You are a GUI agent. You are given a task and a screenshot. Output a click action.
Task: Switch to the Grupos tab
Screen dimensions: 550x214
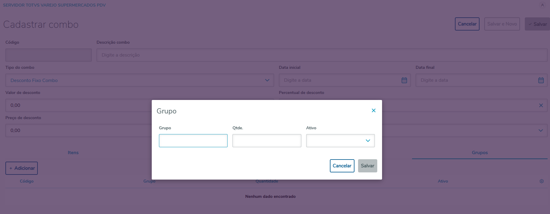coord(480,153)
